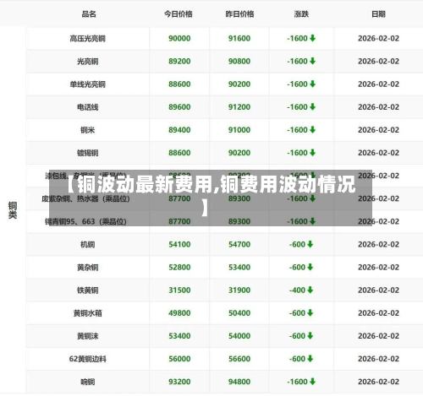Image resolution: width=423 pixels, height=396 pixels.
Task: Click the -600 change value in 机铜 row
Action: pyautogui.click(x=297, y=244)
